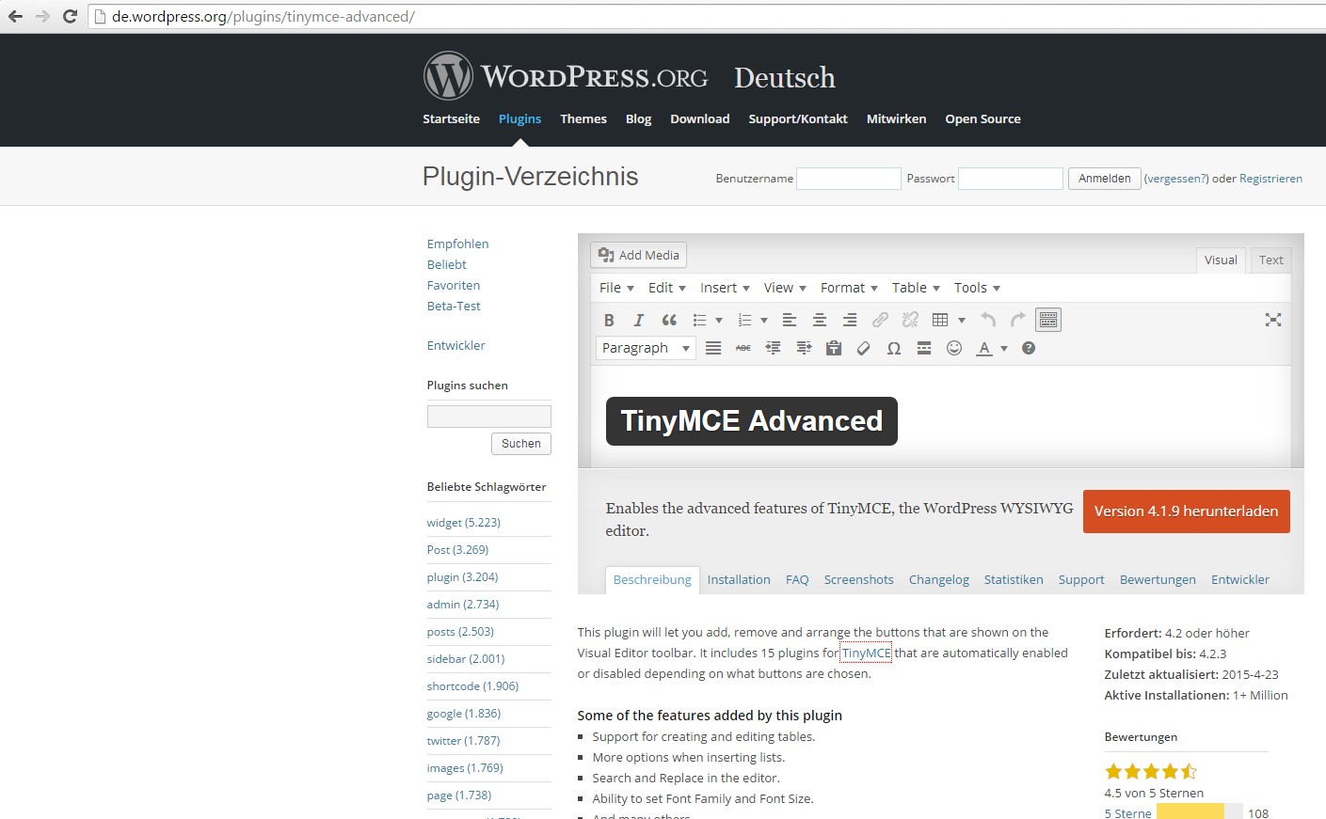Click the increase indent icon
The height and width of the screenshot is (819, 1326).
click(804, 348)
